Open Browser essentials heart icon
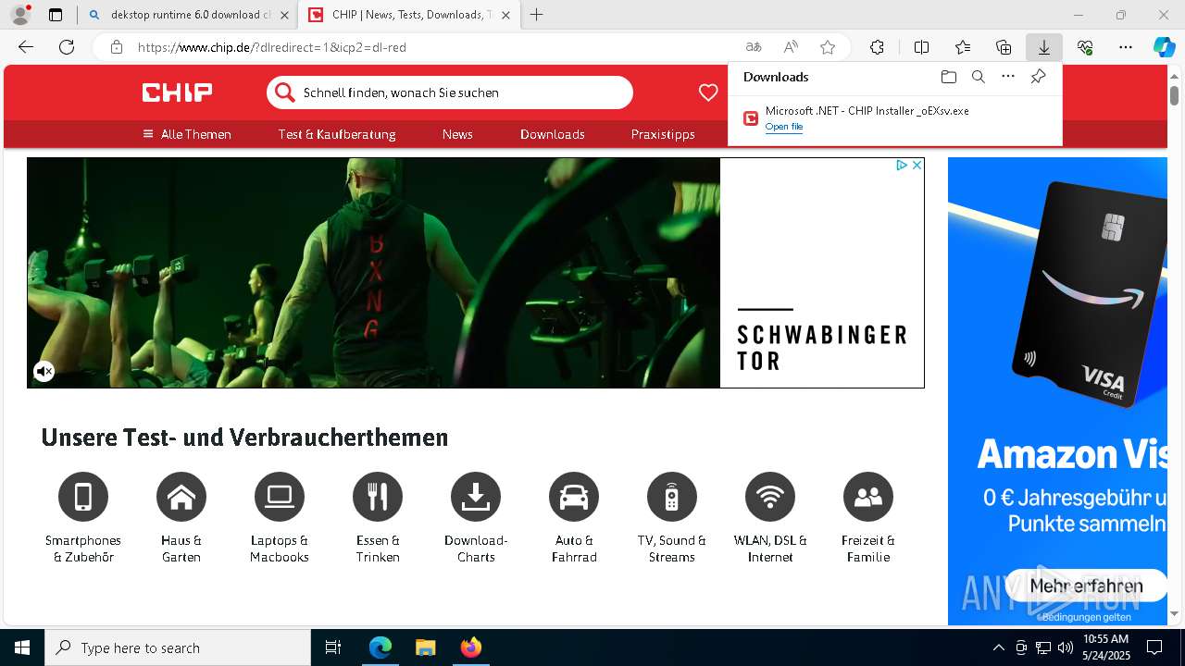 (x=1085, y=47)
